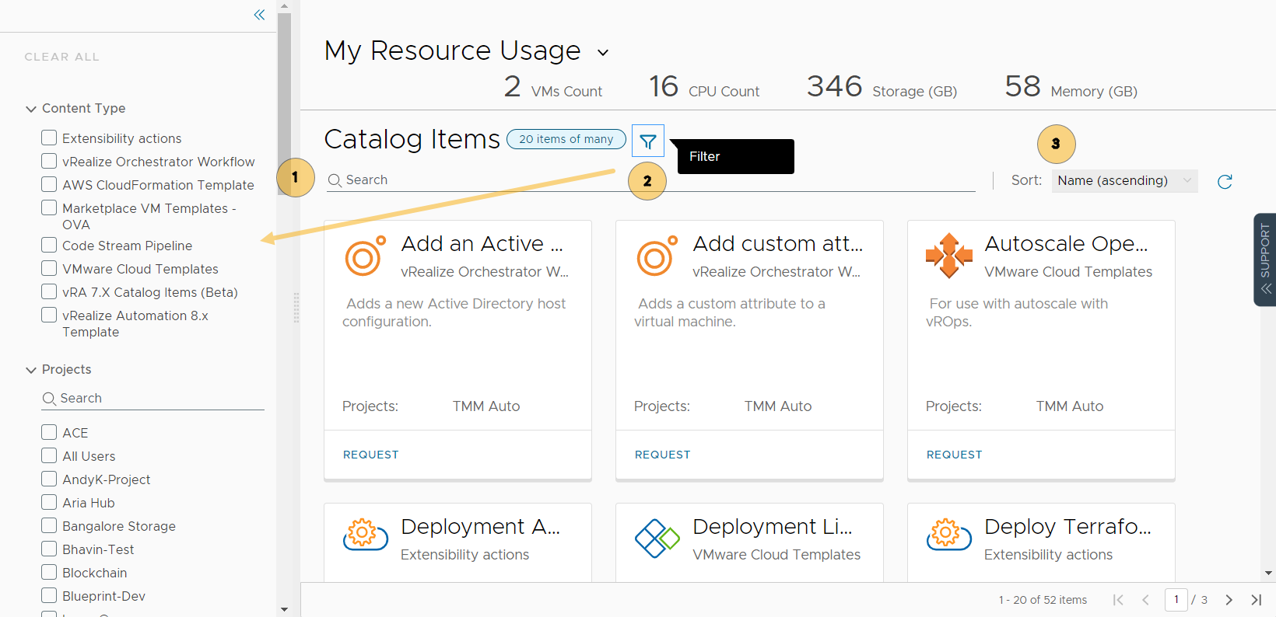This screenshot has width=1276, height=617.
Task: Check Marketplace VM Templates - OVA filter
Action: click(x=49, y=207)
